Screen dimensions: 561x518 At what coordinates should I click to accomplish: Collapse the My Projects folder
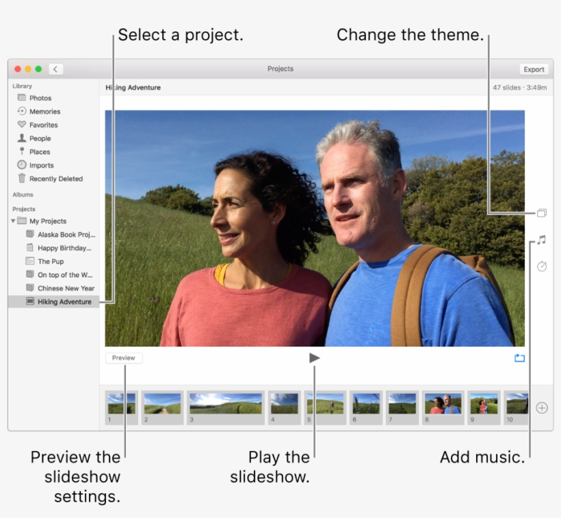pos(14,220)
